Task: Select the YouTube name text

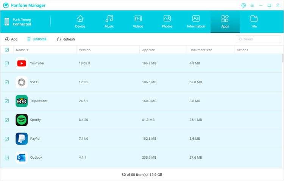Action: (37, 63)
